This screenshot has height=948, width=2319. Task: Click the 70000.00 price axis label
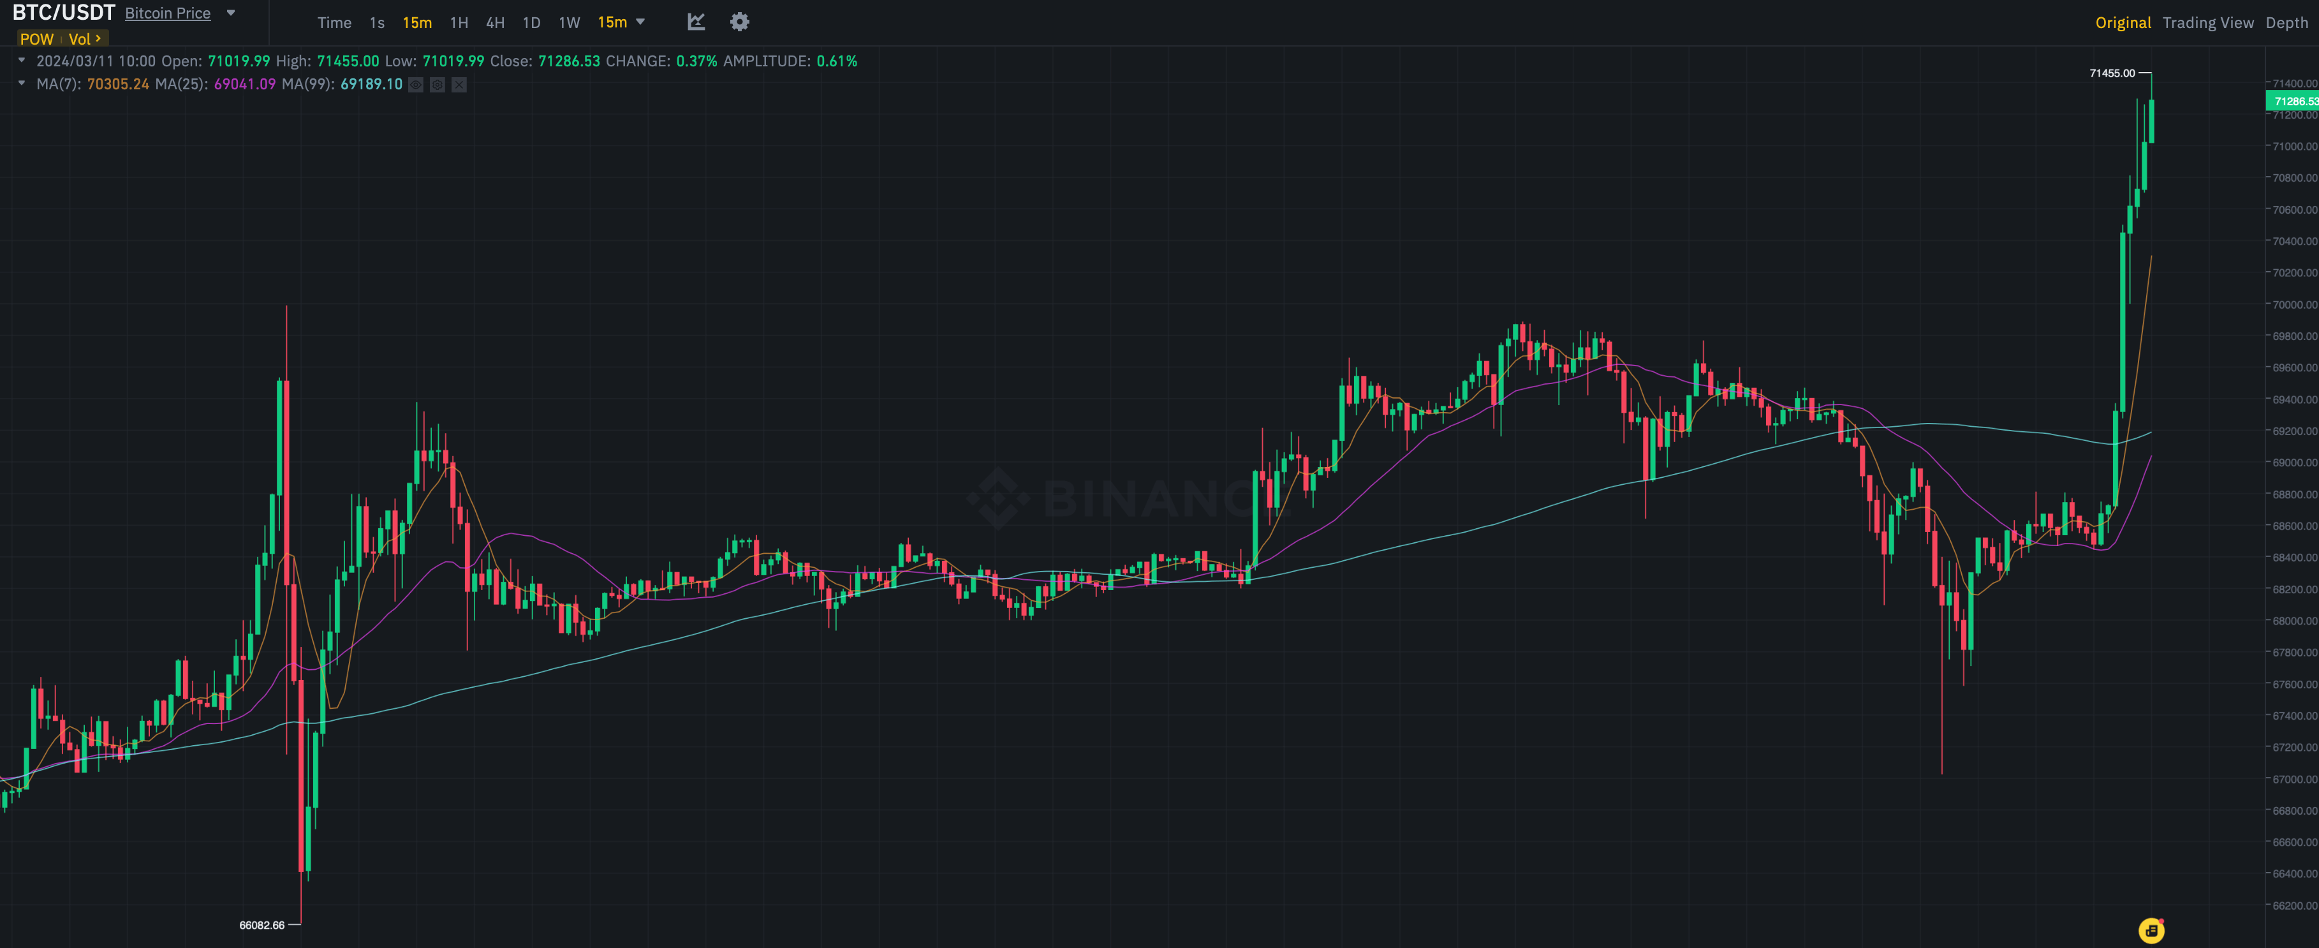point(2295,304)
